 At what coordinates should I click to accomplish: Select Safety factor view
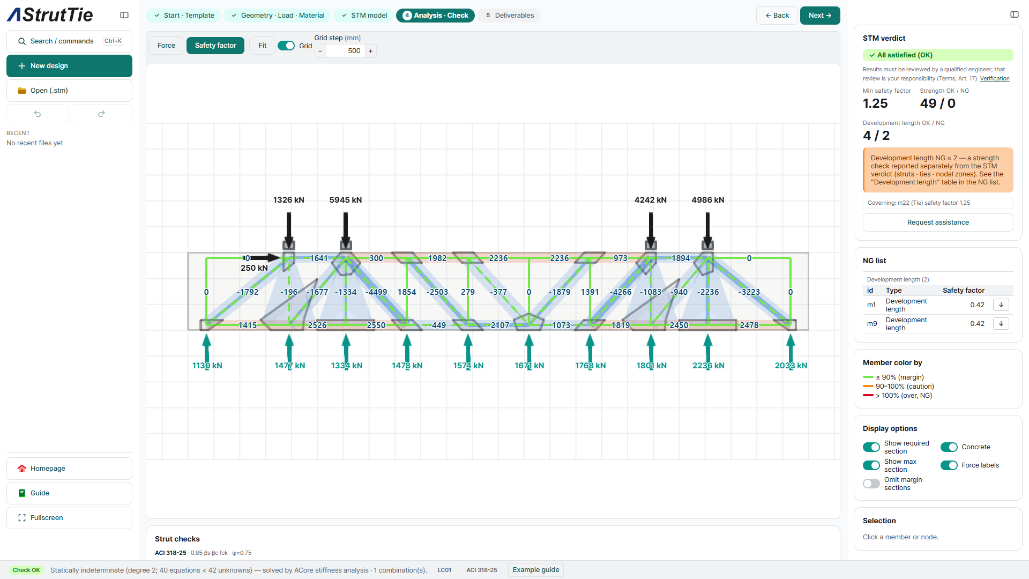[x=215, y=46]
